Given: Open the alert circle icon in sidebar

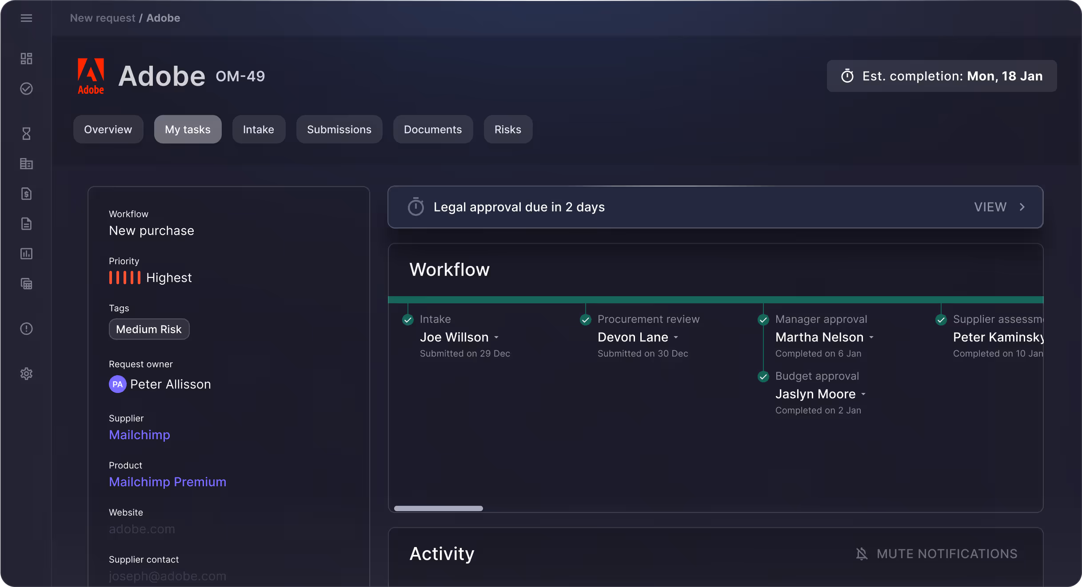Looking at the screenshot, I should click(x=26, y=329).
